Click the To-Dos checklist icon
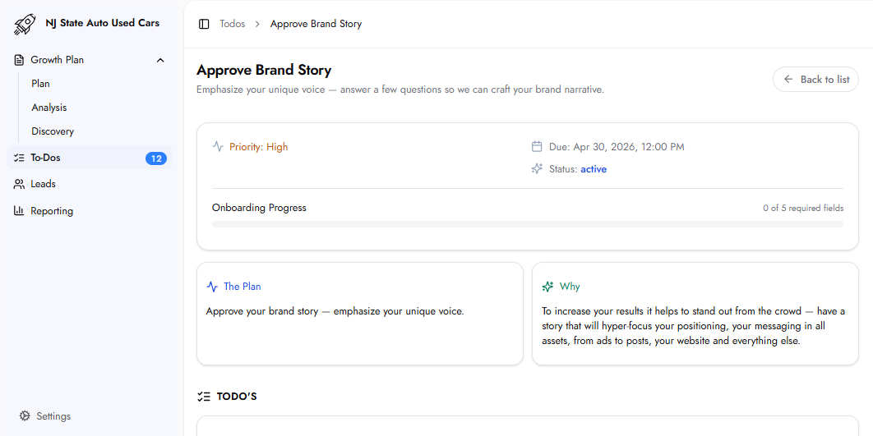The image size is (873, 436). pos(20,158)
